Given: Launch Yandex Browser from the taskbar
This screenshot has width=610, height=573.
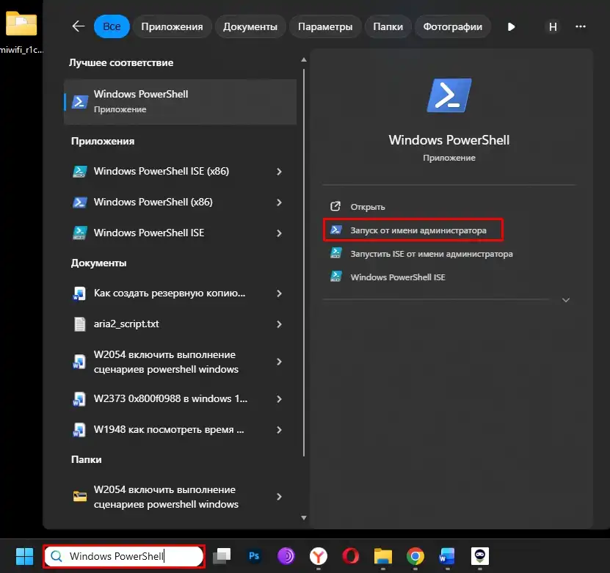Looking at the screenshot, I should pyautogui.click(x=318, y=556).
